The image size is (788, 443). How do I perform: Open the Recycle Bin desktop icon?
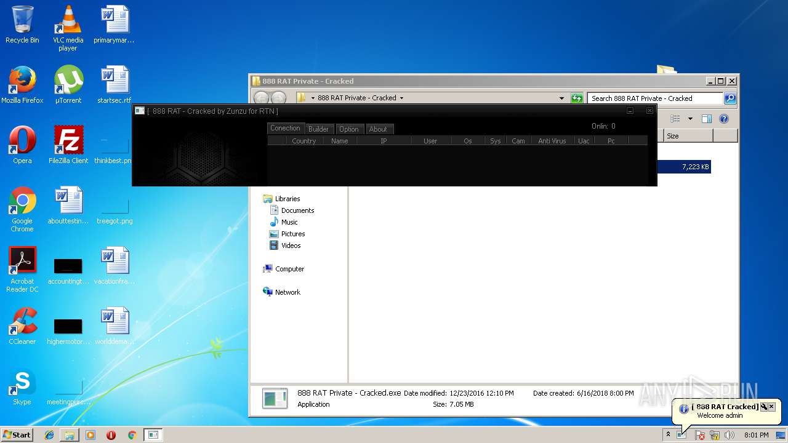[22, 25]
